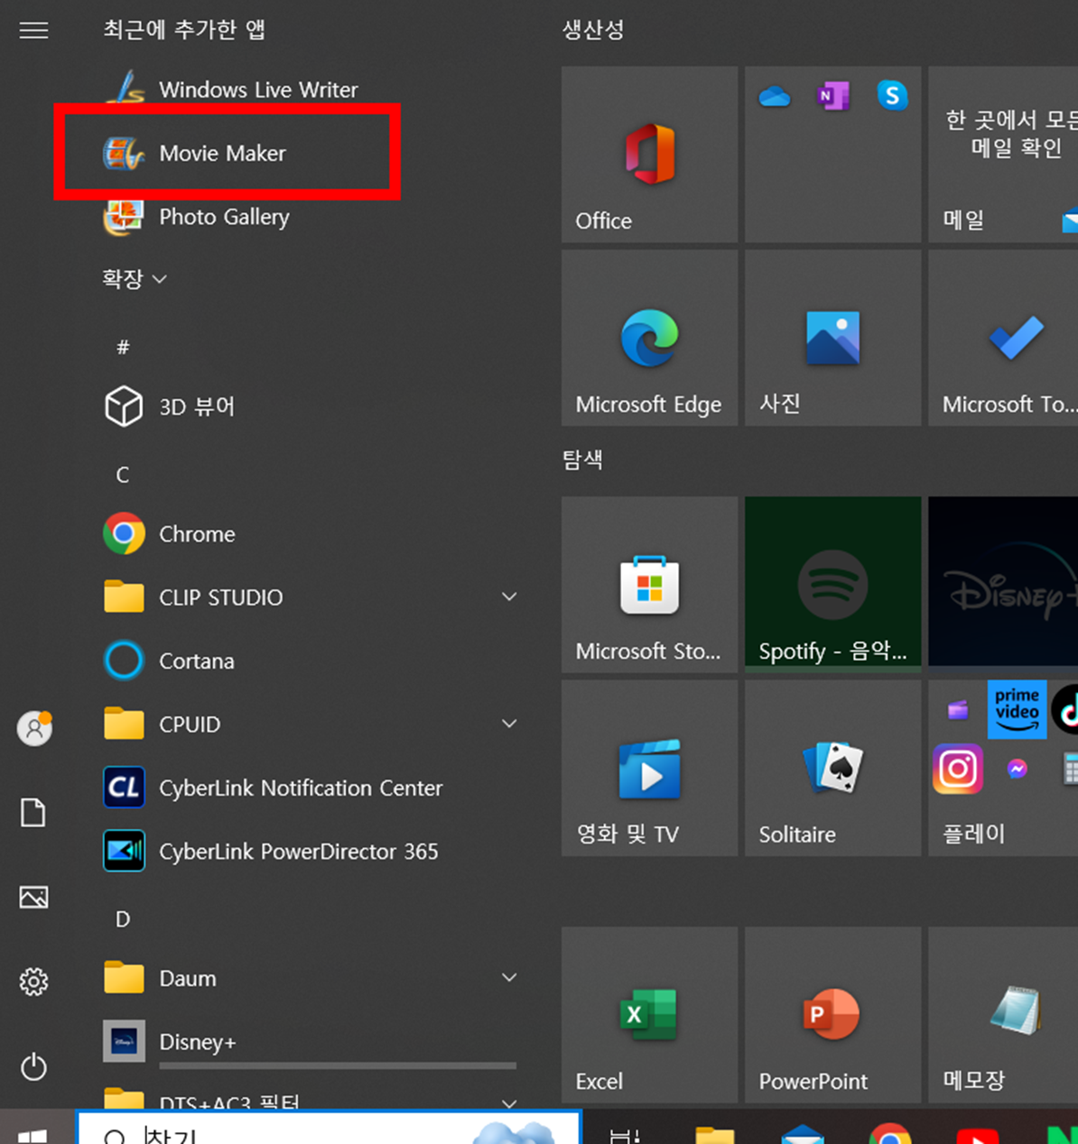This screenshot has height=1144, width=1078.
Task: Expand the DTS+AC3 필터 folder chevron
Action: pyautogui.click(x=509, y=1102)
